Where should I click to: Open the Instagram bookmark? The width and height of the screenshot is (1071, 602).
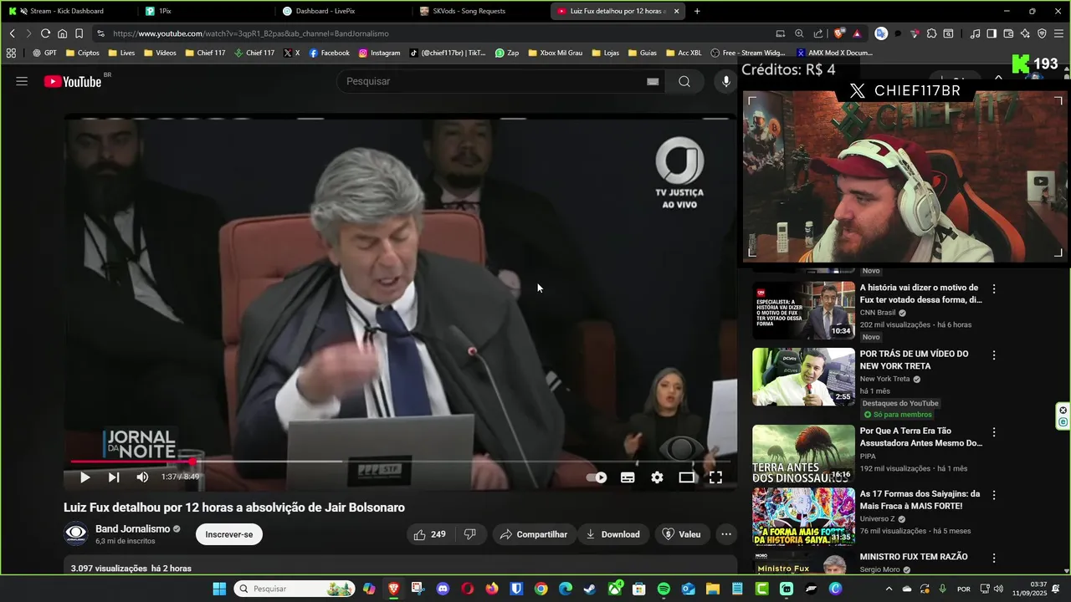pyautogui.click(x=379, y=53)
